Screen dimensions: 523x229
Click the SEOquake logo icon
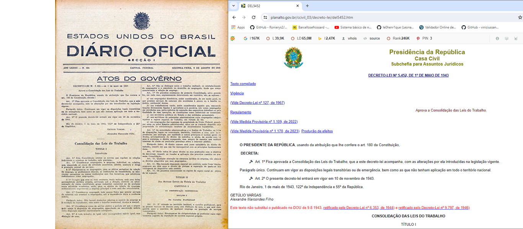click(232, 39)
